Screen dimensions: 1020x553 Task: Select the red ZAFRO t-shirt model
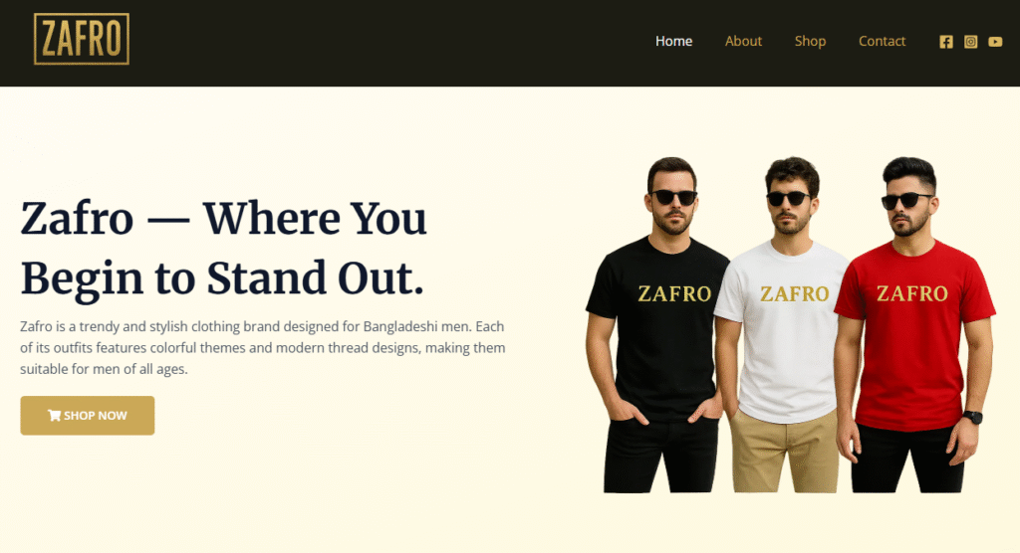point(916,325)
